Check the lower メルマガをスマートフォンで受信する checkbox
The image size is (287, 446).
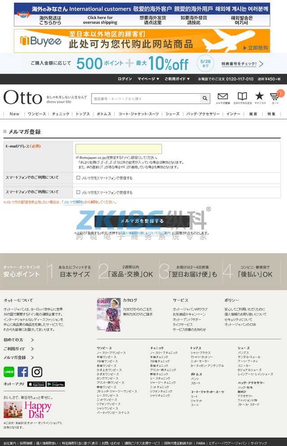78,192
